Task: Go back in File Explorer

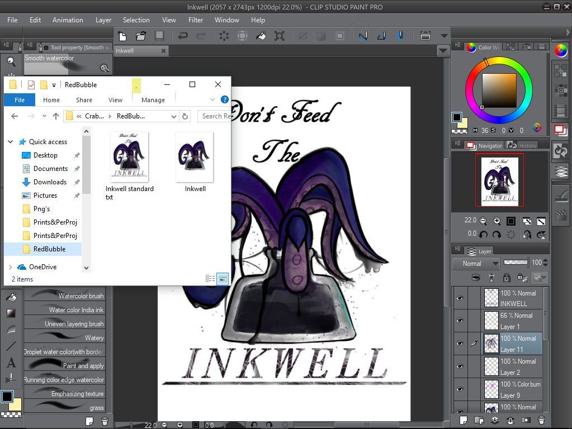Action: point(15,116)
